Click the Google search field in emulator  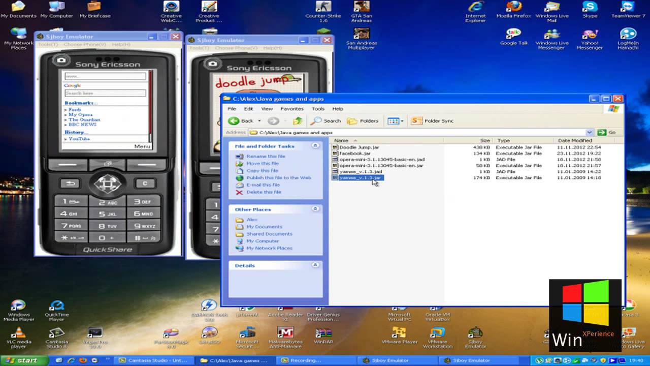(105, 93)
